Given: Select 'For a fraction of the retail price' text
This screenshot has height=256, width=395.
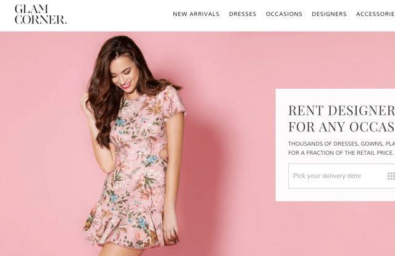Looking at the screenshot, I should pos(341,152).
